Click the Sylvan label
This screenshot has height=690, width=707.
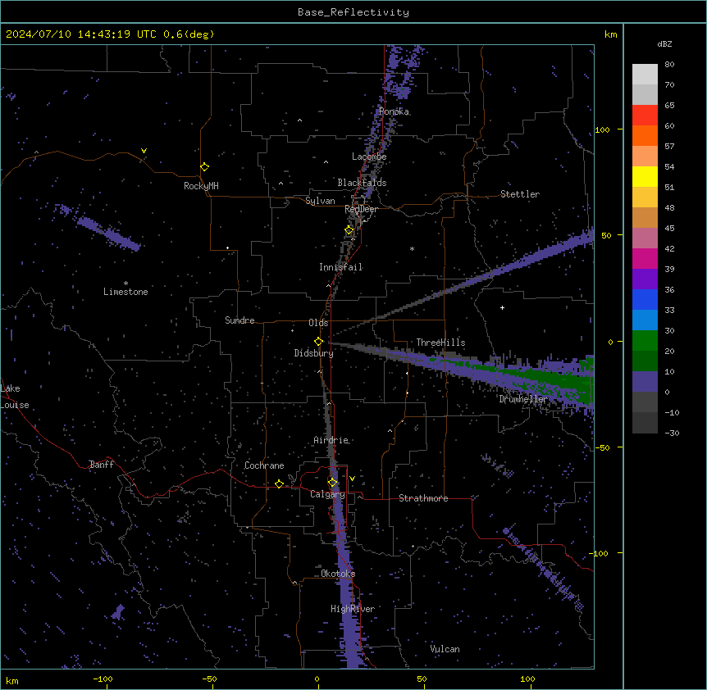pyautogui.click(x=320, y=201)
